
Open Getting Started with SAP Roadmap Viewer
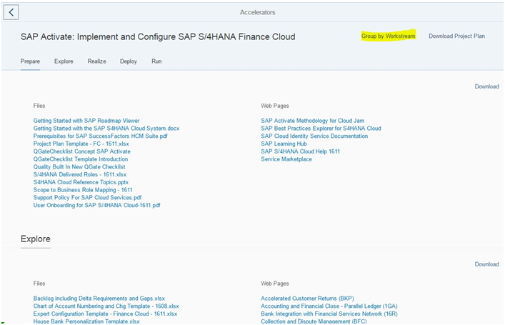[x=86, y=121]
